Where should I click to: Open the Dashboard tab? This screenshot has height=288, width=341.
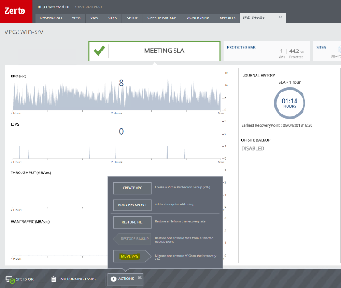51,18
